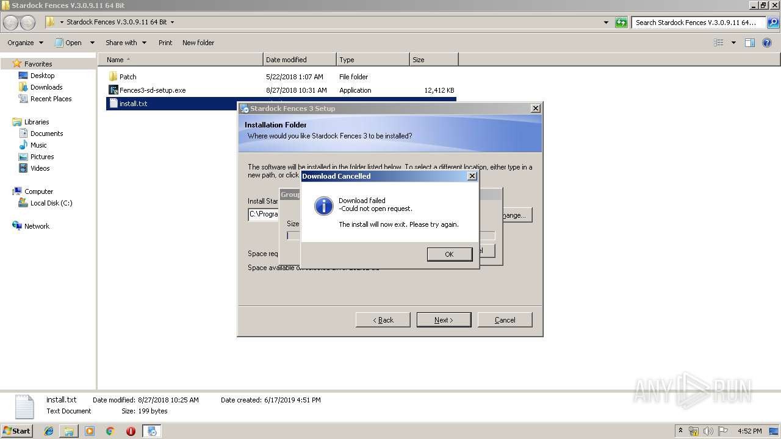This screenshot has width=781, height=439.
Task: Click the Back navigation arrow
Action: (x=11, y=23)
